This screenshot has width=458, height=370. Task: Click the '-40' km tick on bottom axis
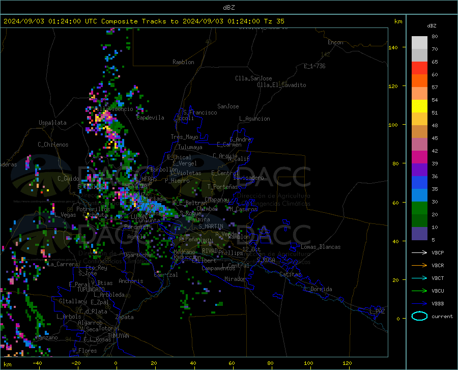[x=37, y=363]
